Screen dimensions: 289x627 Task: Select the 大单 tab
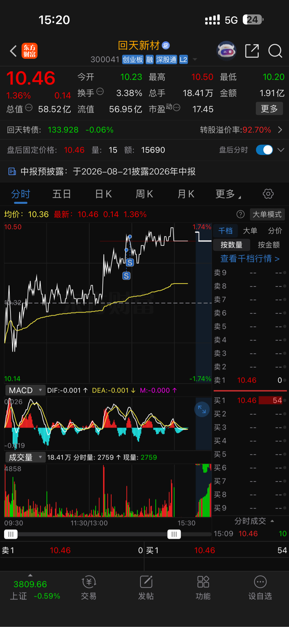tap(250, 230)
